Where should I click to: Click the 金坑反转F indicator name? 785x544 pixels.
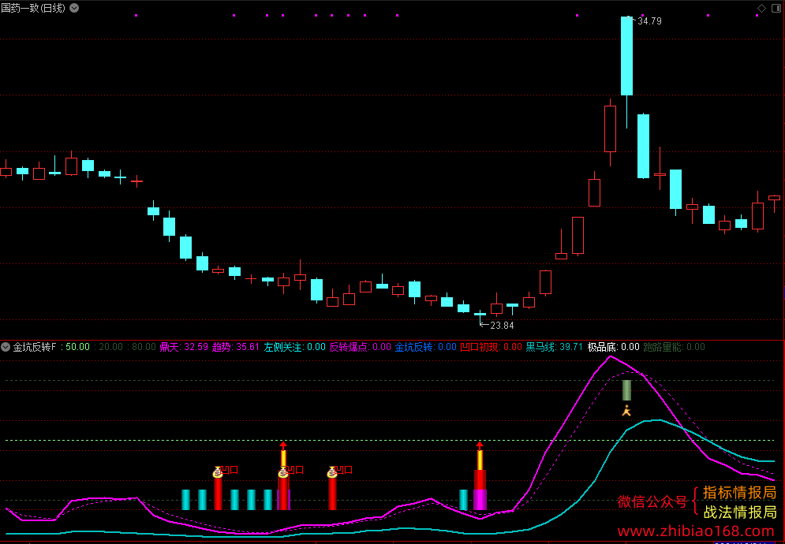coord(35,347)
